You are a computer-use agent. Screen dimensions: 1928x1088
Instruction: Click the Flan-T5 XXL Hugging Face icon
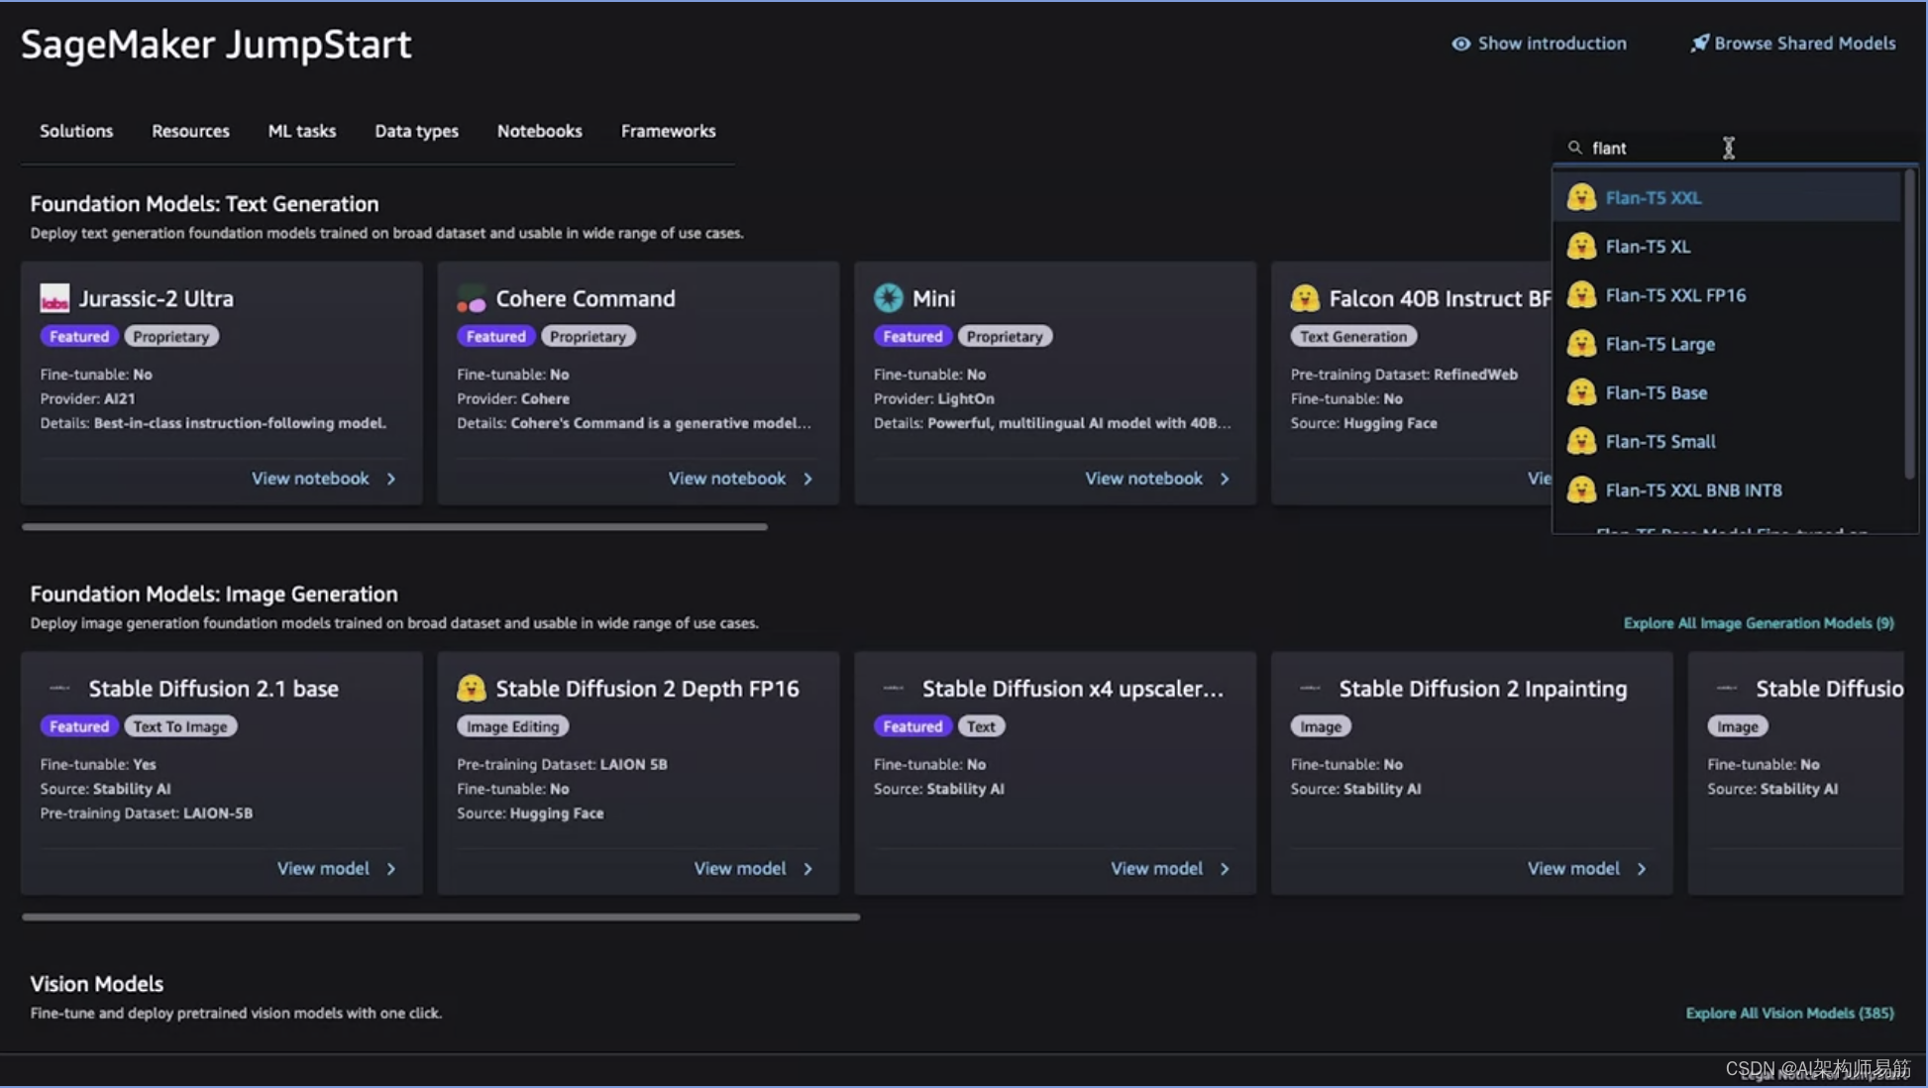click(x=1581, y=197)
